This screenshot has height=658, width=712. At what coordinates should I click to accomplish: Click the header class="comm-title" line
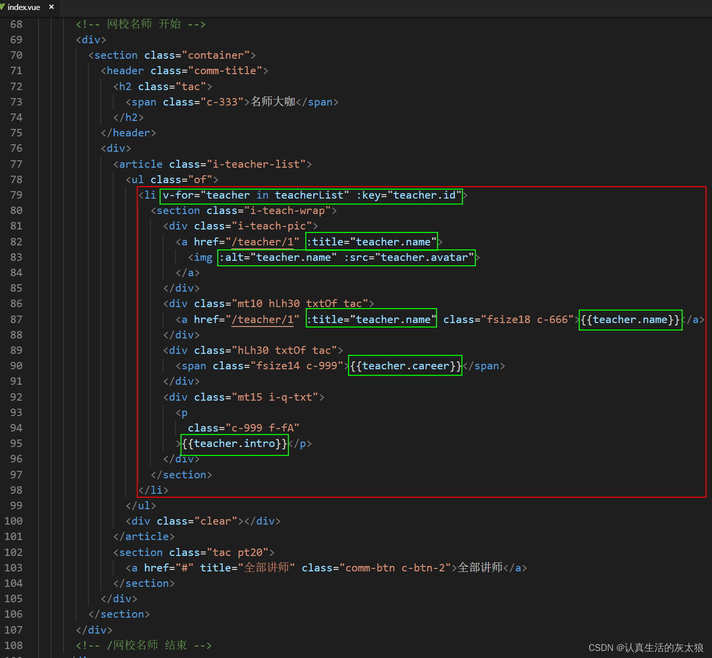click(x=184, y=71)
